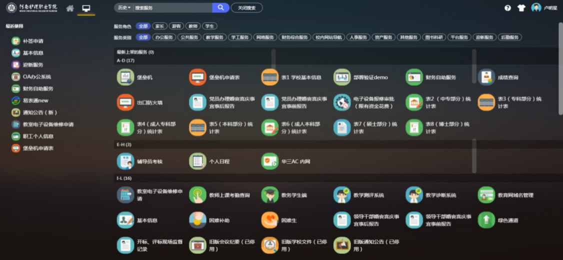The image size is (563, 260).
Task: Open 党员办理婚丧喜庆事宜事后报告 service
Action: (222, 102)
